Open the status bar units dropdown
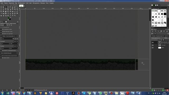 tap(27, 90)
